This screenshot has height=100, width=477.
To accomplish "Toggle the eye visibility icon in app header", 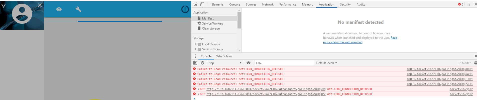I will coord(59,9).
